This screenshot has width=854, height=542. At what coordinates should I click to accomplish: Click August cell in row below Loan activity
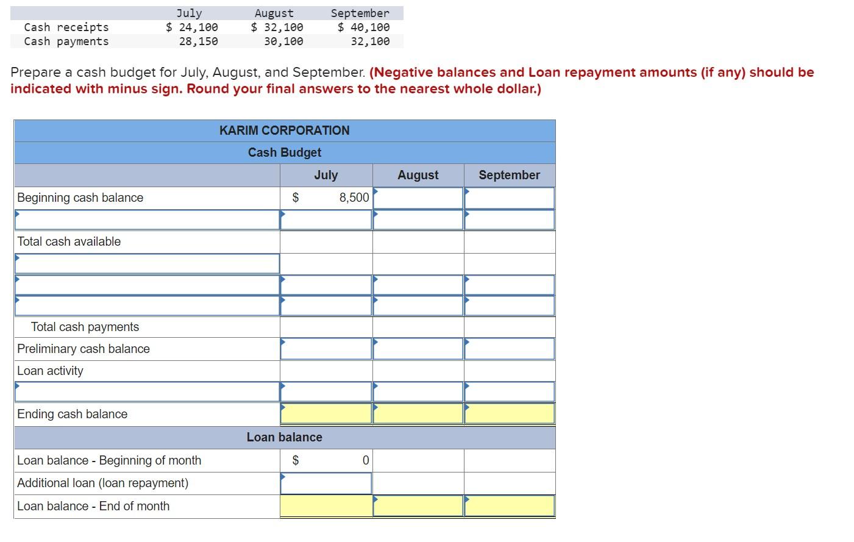(x=418, y=391)
